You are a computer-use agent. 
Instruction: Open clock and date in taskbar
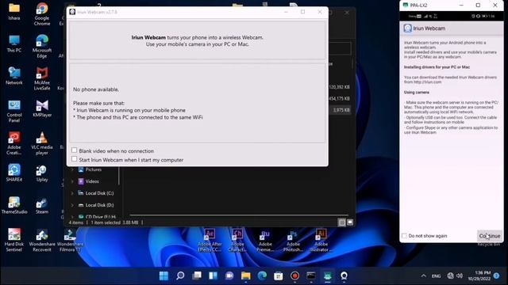[x=479, y=275]
